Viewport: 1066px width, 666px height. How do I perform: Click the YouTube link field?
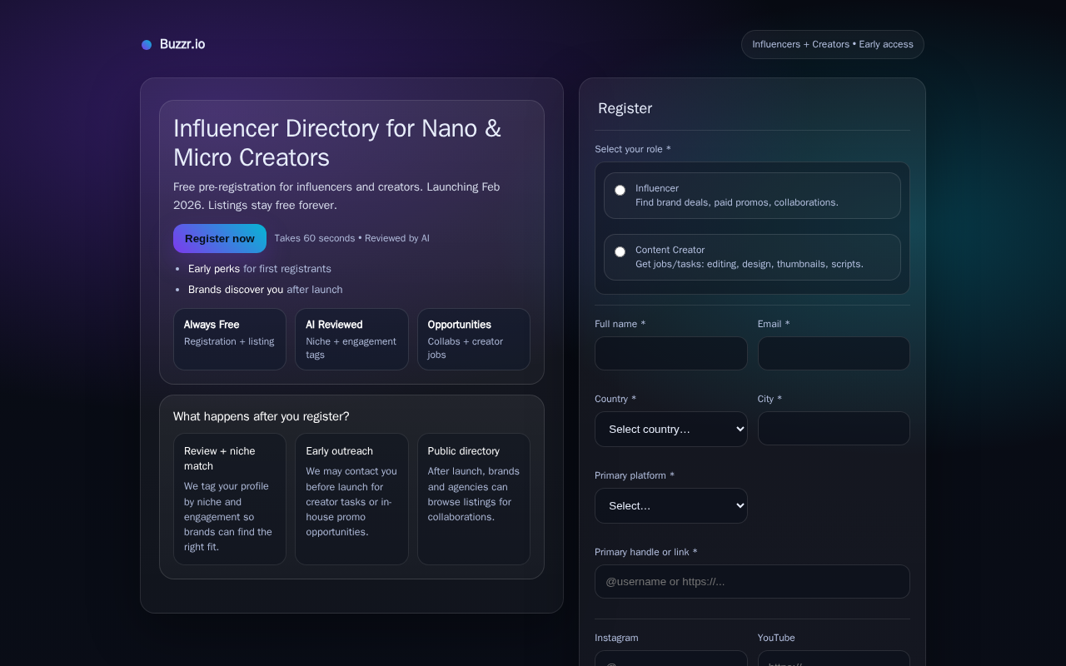[x=833, y=659]
